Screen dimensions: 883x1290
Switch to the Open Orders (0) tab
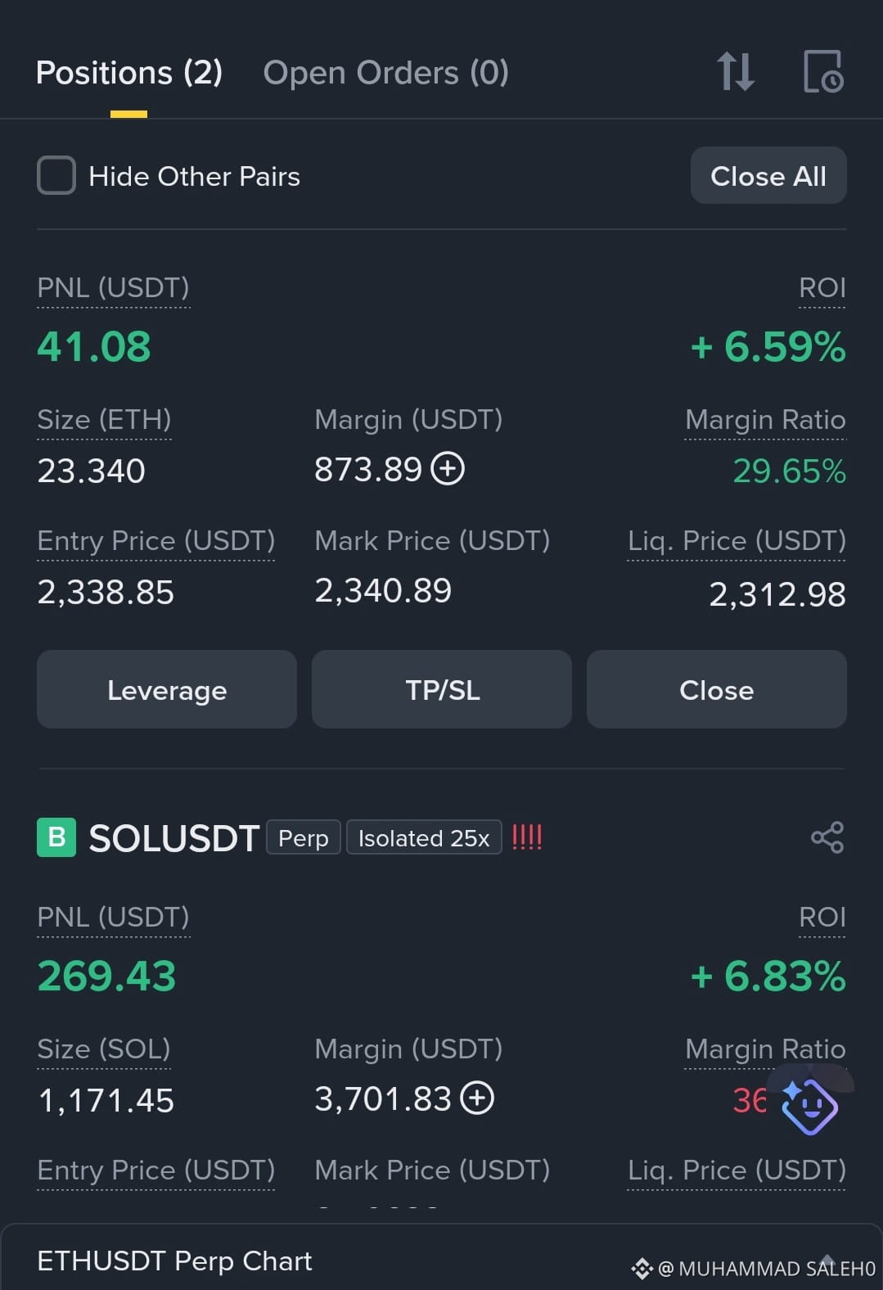point(386,73)
